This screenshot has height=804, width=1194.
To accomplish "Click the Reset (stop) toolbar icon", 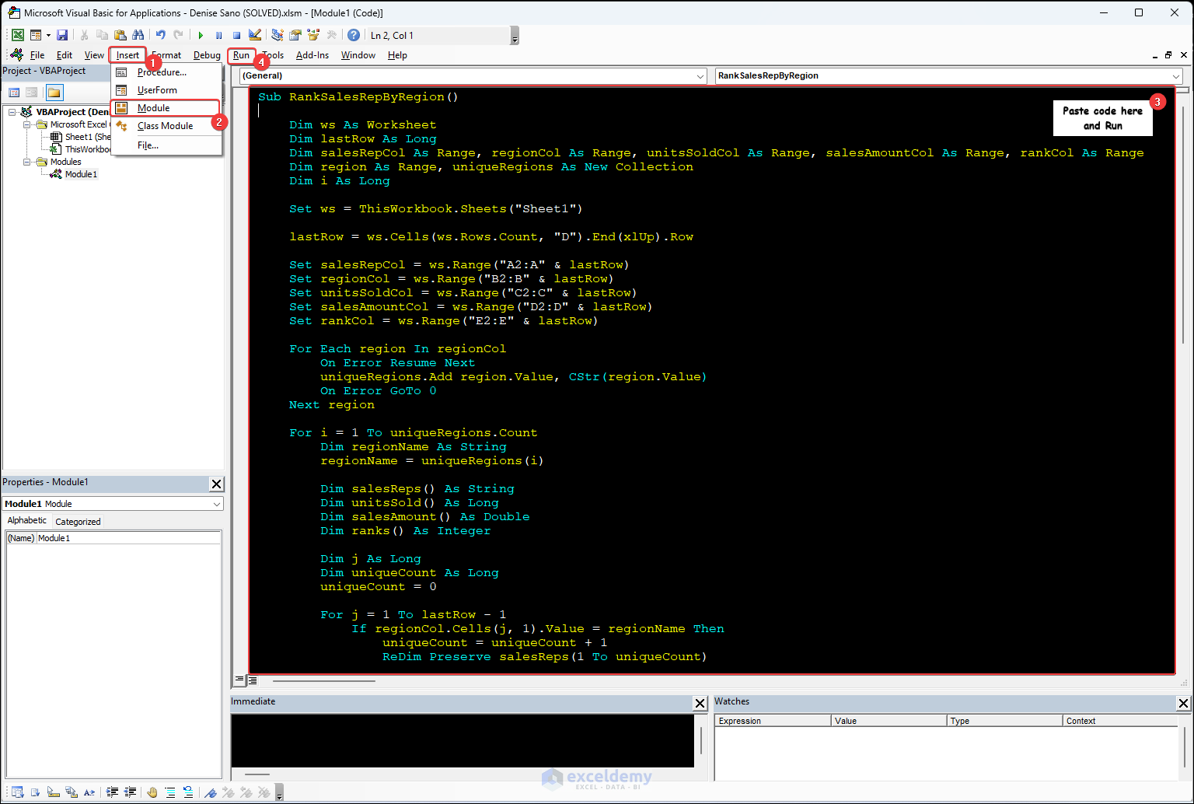I will tap(236, 35).
